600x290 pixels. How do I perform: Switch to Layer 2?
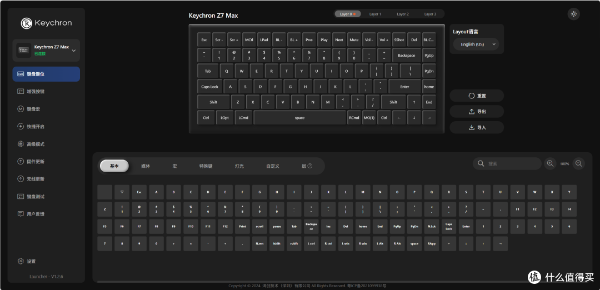[x=403, y=14]
